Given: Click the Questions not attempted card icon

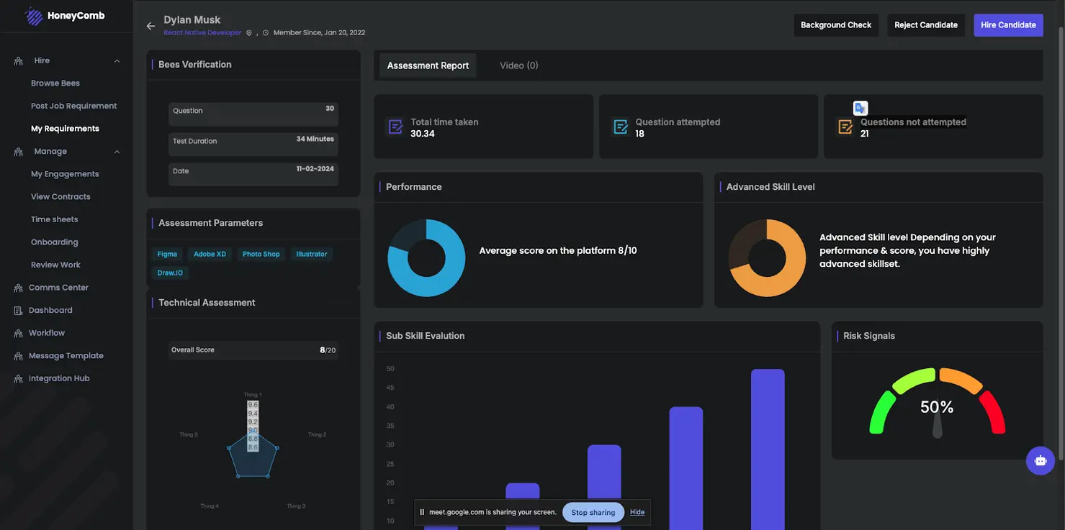Looking at the screenshot, I should pos(845,127).
